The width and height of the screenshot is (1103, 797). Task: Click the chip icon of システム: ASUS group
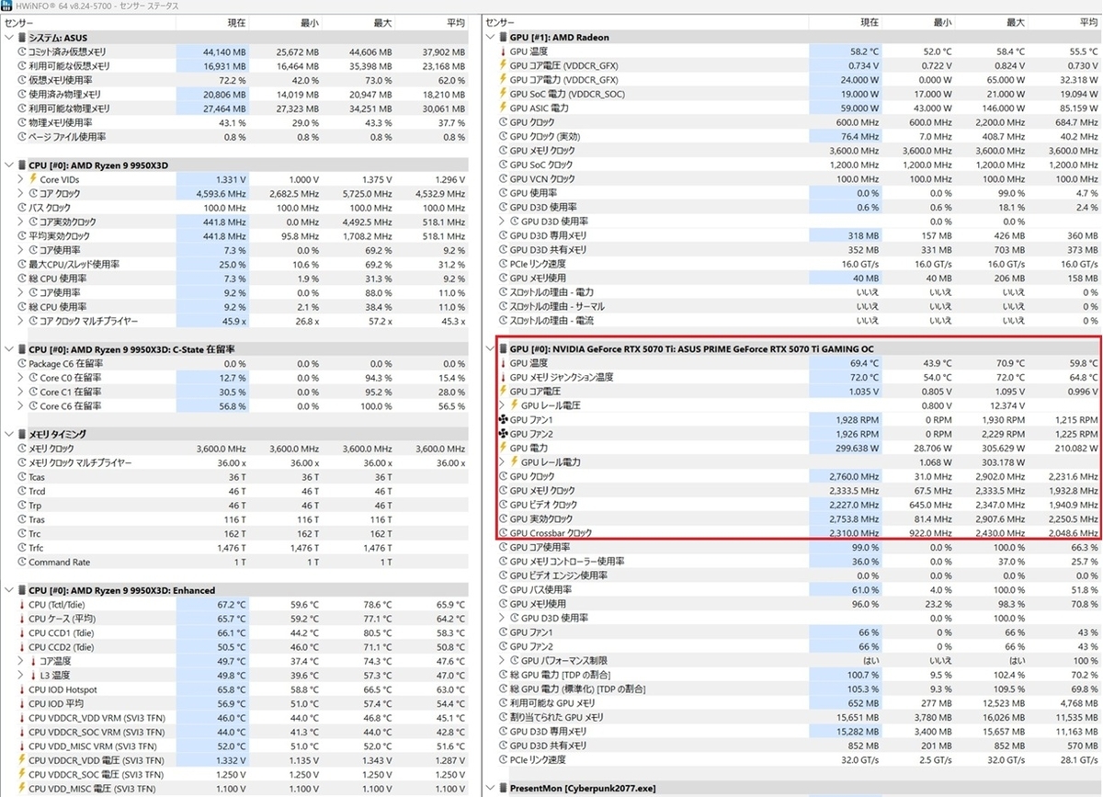click(x=22, y=38)
